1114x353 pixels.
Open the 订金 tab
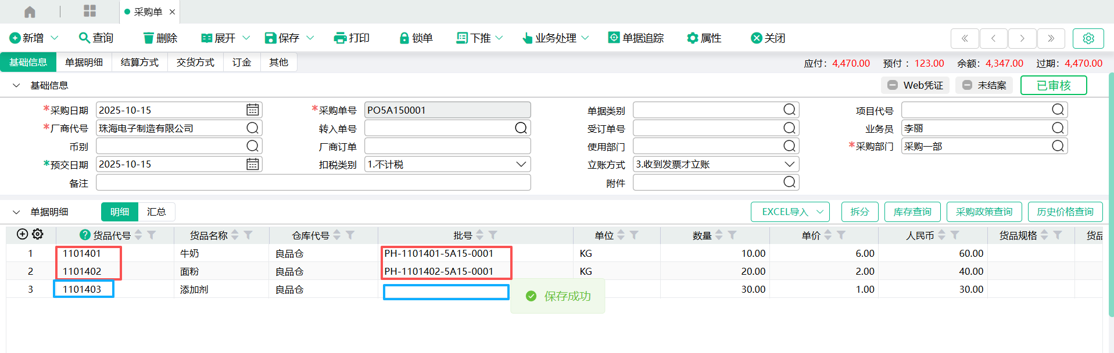point(242,62)
